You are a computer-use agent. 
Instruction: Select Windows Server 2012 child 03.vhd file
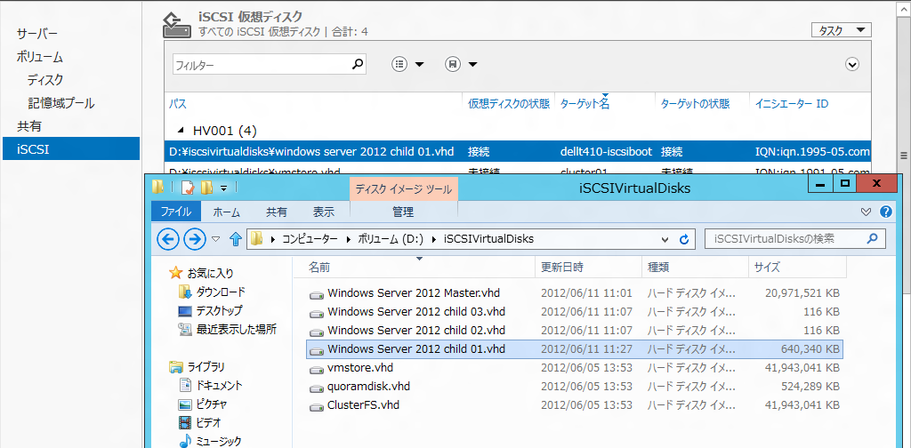416,312
